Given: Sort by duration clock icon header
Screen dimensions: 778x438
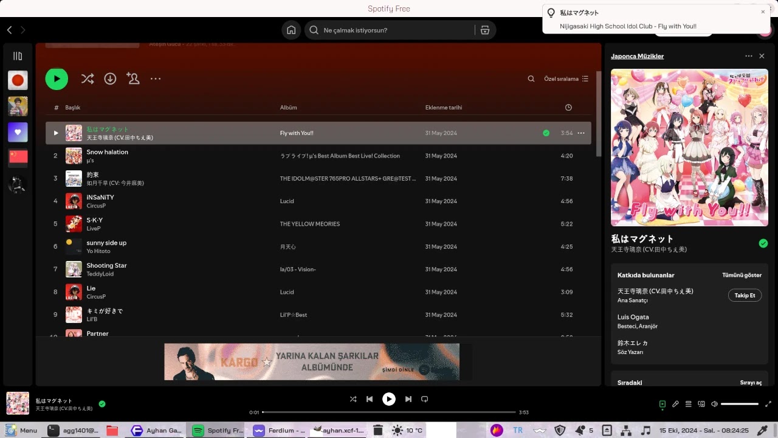Looking at the screenshot, I should [568, 107].
